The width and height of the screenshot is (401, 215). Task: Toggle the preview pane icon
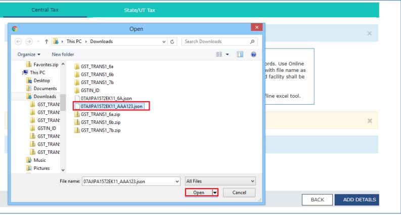tap(240, 54)
